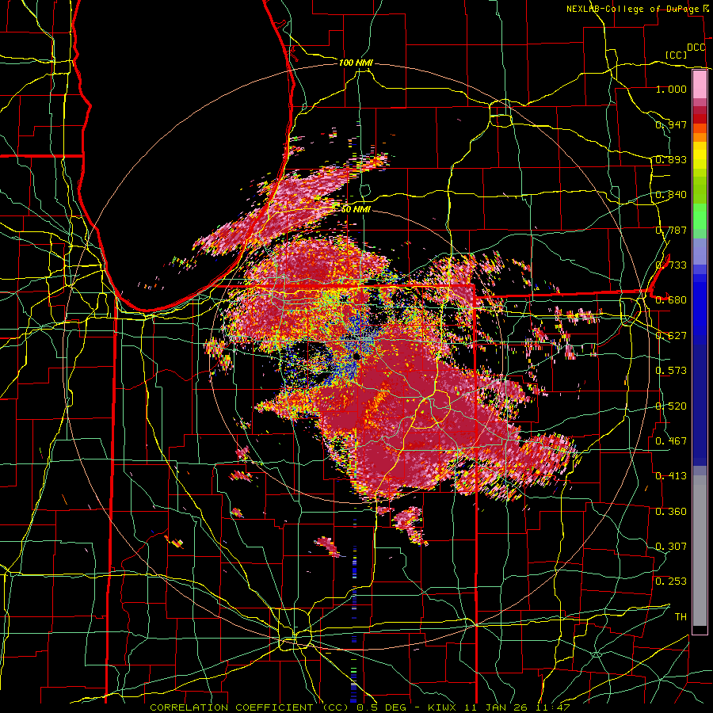
Task: Click the TH label by the color bar
Action: [681, 617]
